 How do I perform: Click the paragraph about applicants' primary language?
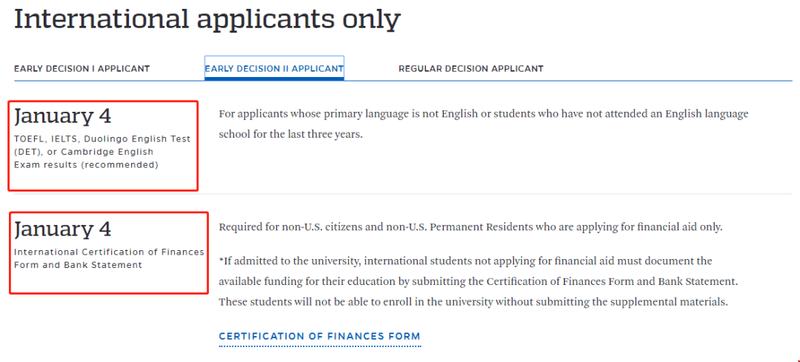[x=484, y=124]
